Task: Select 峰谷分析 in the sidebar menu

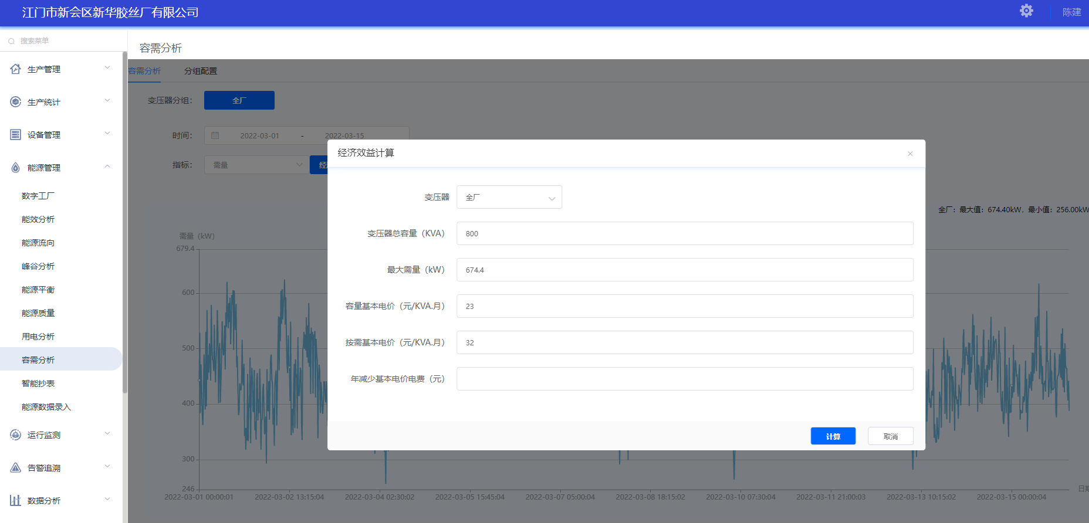Action: tap(38, 266)
